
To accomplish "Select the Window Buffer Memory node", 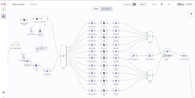I will 40,31.
